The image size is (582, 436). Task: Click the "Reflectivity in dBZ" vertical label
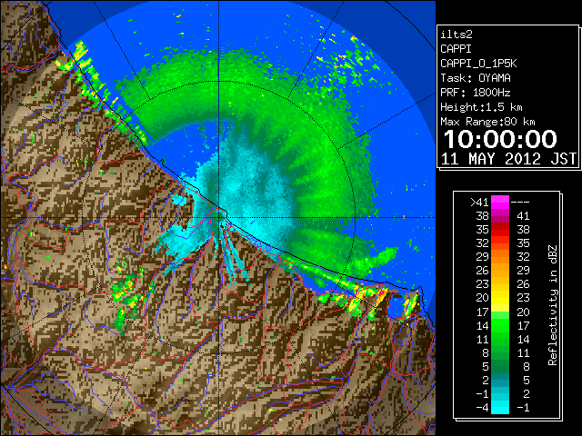(x=552, y=305)
